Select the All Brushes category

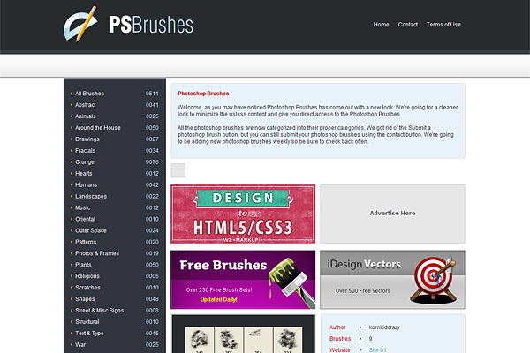(89, 94)
